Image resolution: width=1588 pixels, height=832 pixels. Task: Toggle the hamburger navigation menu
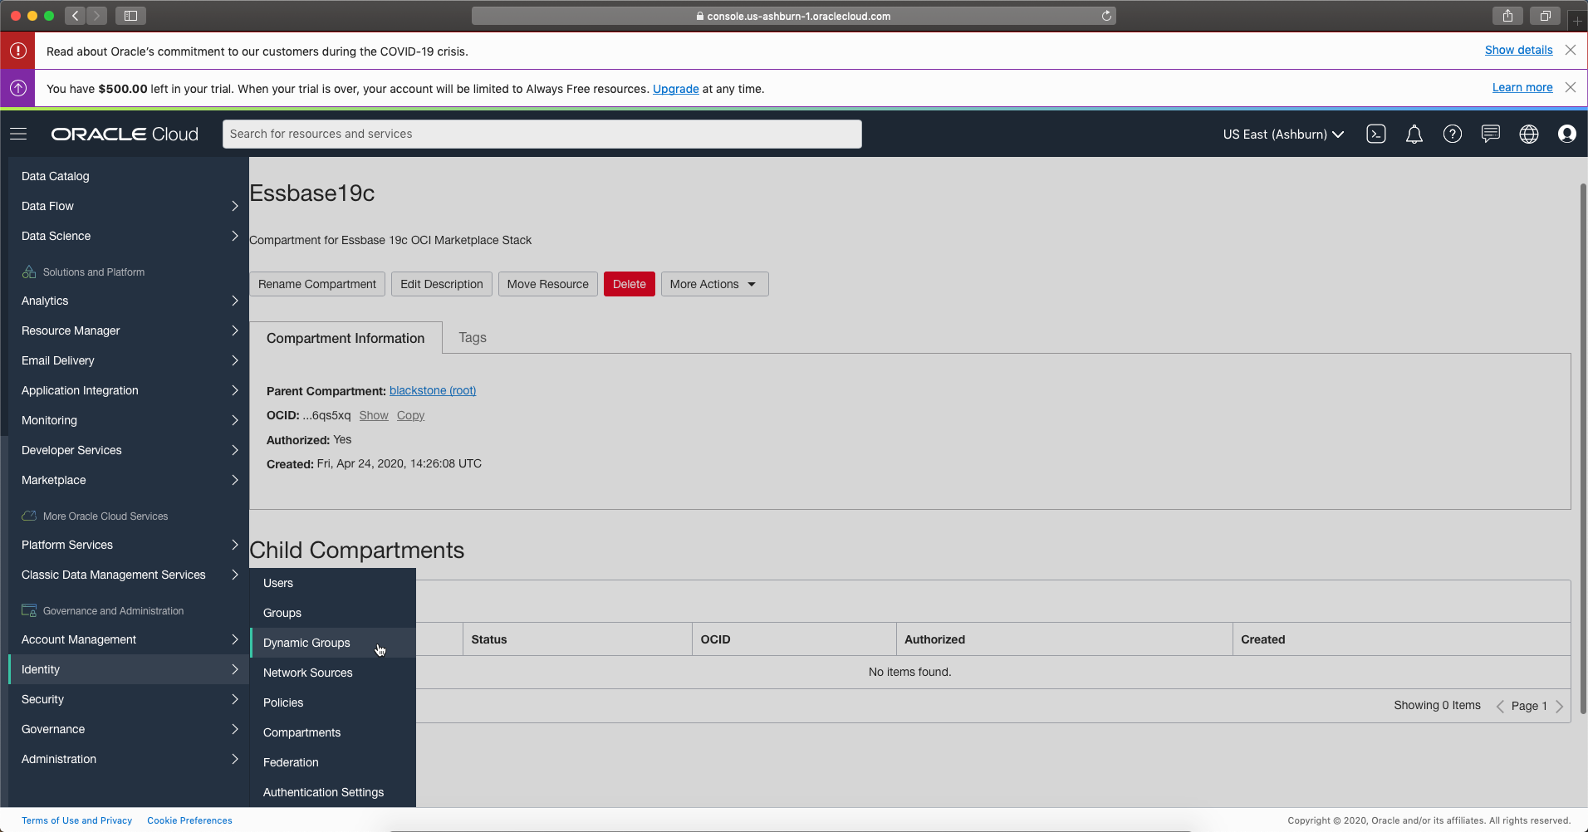click(x=18, y=134)
